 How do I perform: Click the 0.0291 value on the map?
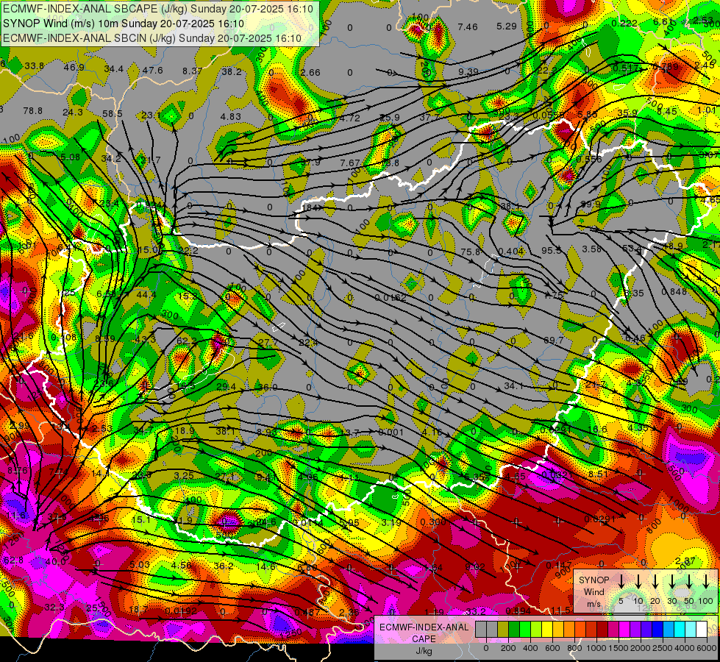(x=599, y=519)
